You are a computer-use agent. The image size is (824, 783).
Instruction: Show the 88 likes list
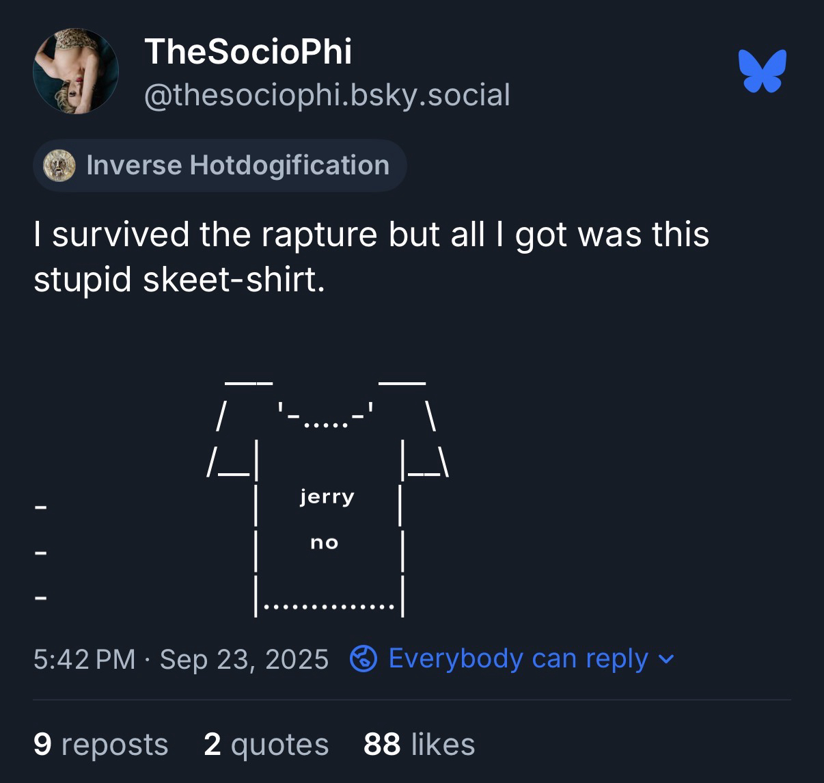419,744
